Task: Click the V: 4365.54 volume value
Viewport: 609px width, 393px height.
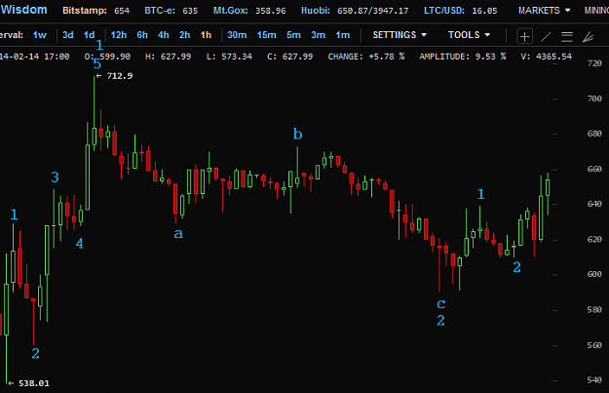Action: (546, 57)
